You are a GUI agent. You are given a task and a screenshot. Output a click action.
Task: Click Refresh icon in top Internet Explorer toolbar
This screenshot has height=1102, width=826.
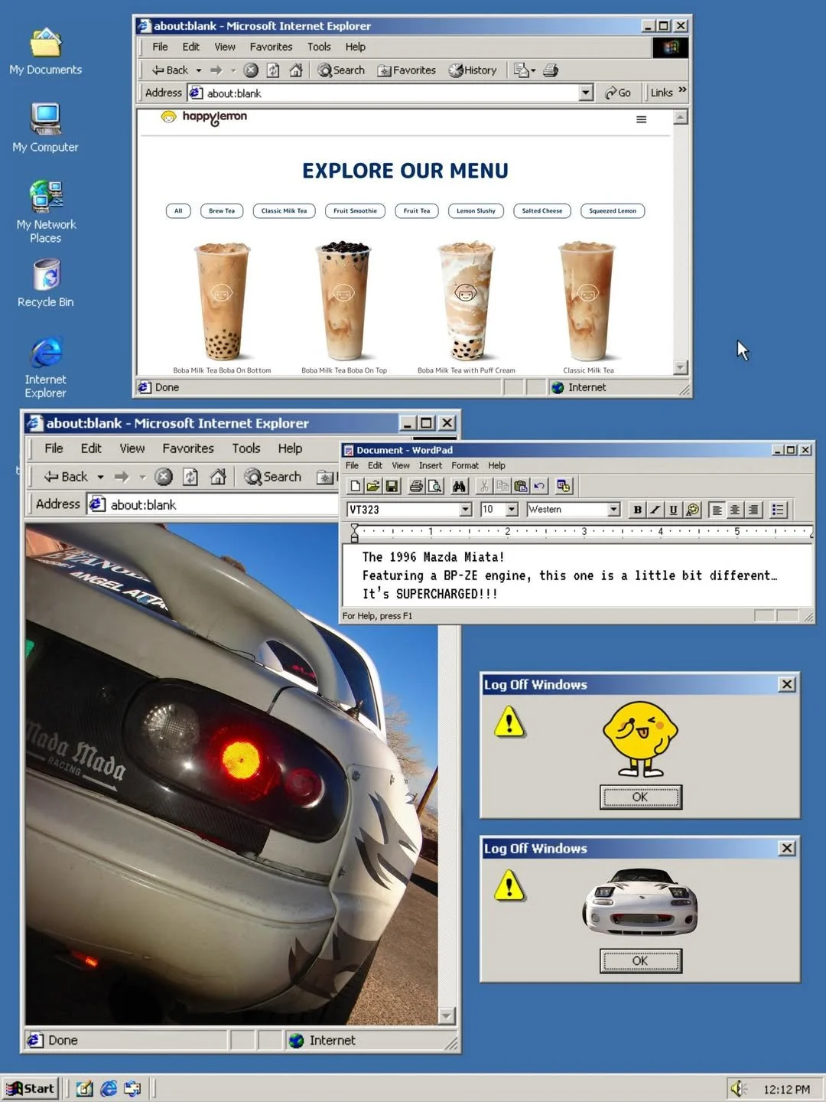tap(273, 70)
